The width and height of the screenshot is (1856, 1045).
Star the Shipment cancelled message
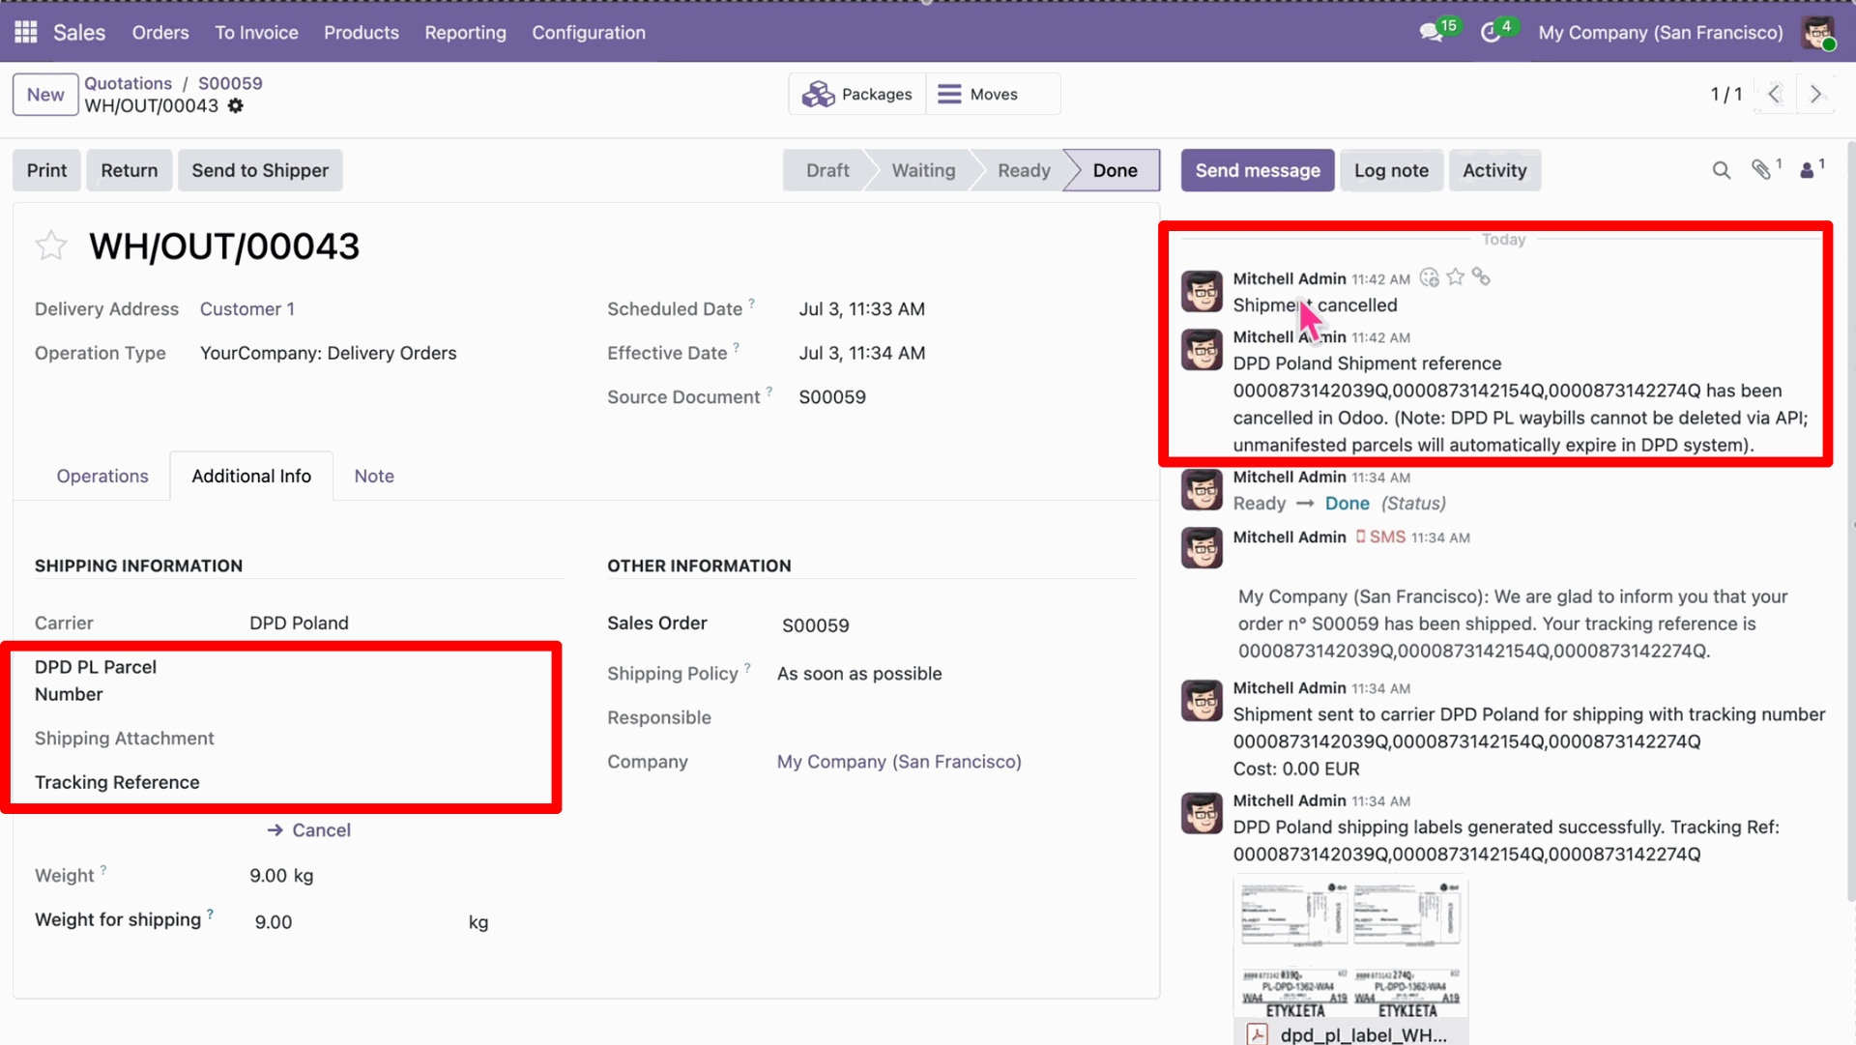pos(1456,277)
